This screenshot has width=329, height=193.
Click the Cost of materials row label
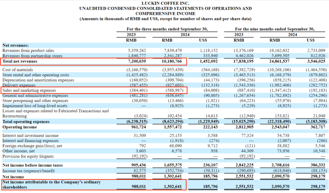(18, 70)
